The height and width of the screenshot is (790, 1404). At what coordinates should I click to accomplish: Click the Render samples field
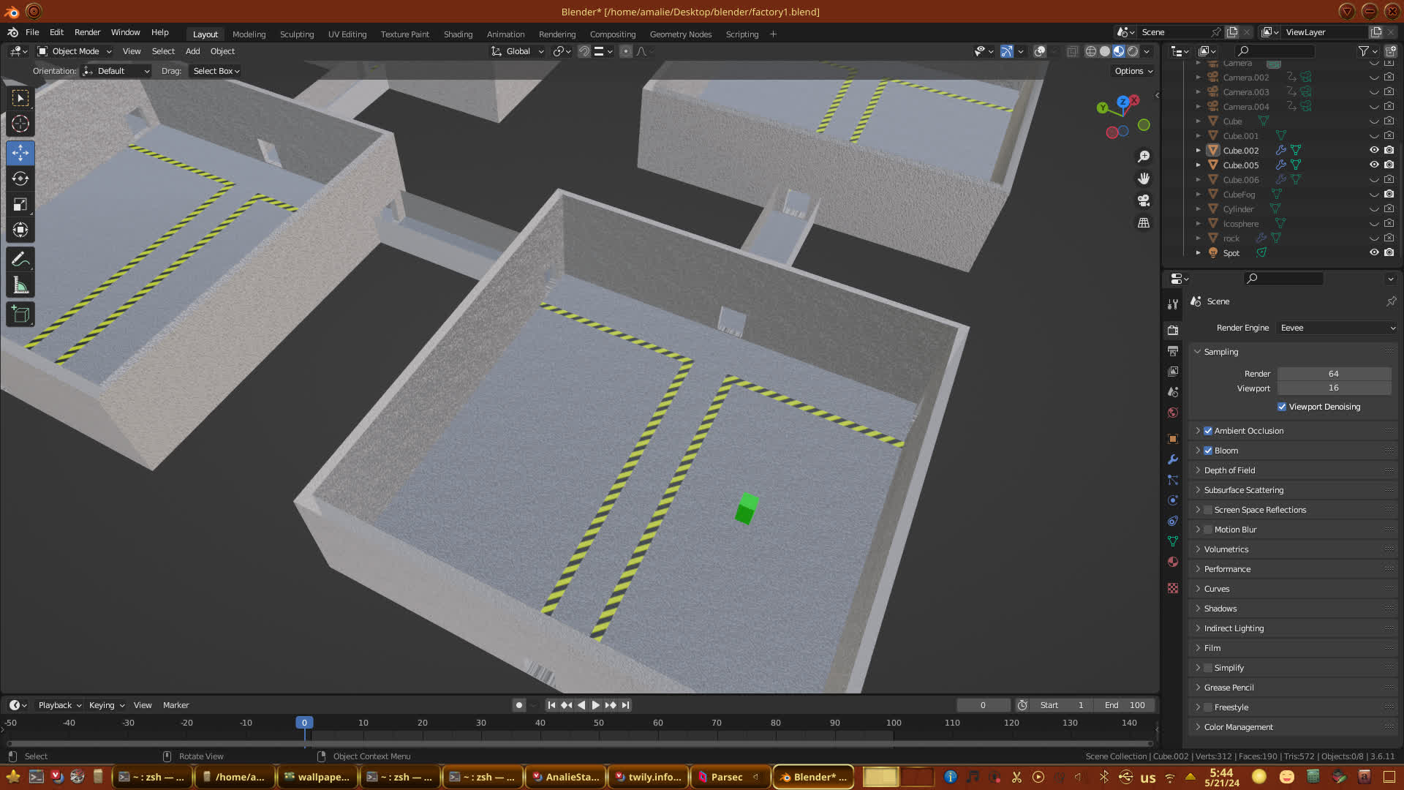(x=1333, y=374)
